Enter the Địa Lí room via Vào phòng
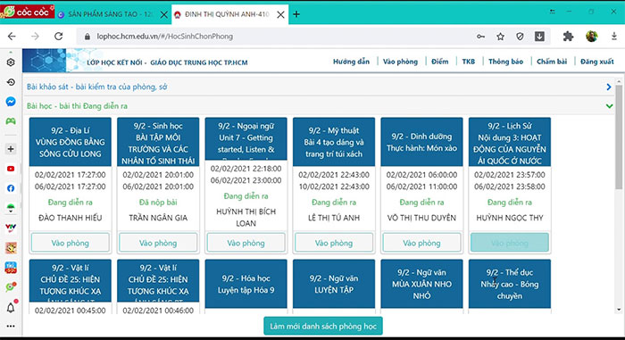 (71, 243)
